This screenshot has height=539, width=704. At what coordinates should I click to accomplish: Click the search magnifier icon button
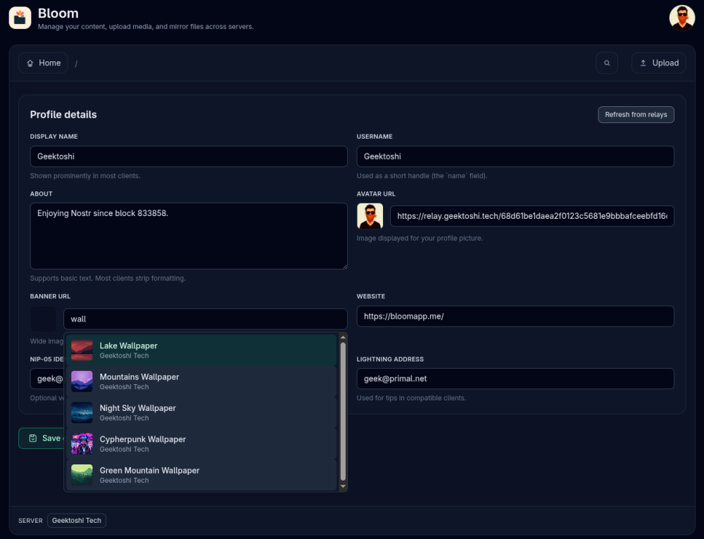tap(607, 63)
